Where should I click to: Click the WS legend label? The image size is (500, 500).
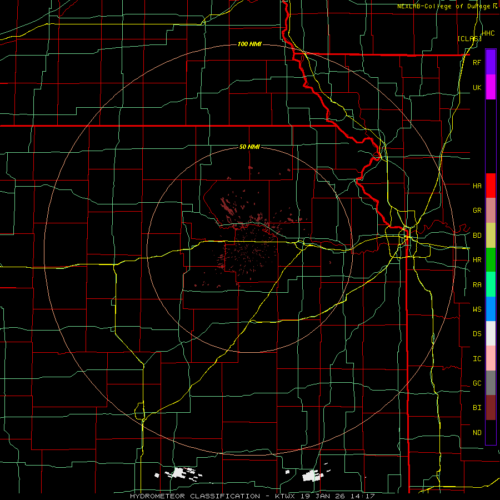coord(477,309)
